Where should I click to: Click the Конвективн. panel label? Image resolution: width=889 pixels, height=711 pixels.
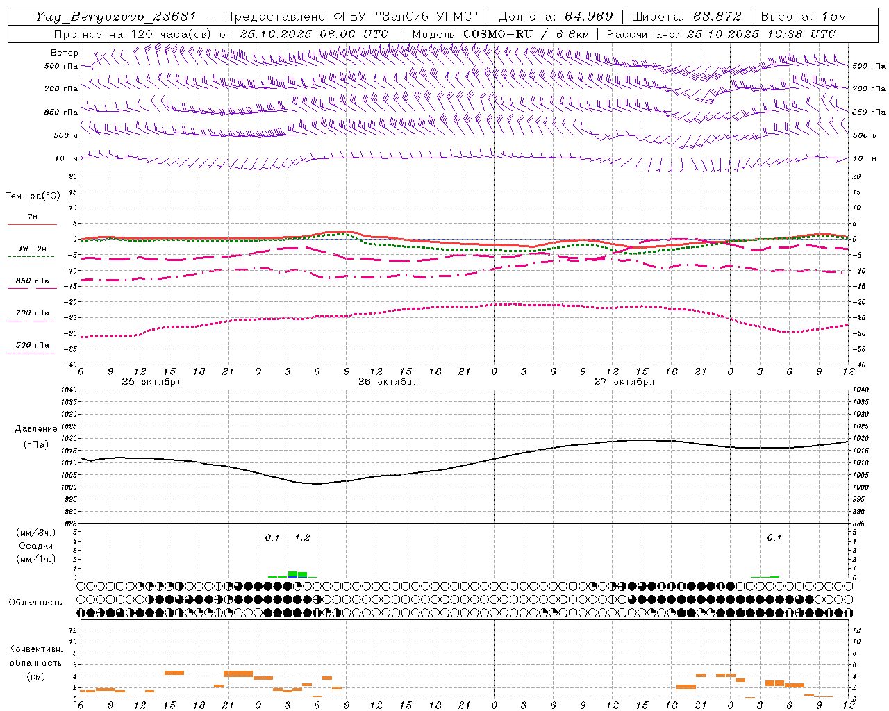pyautogui.click(x=36, y=649)
